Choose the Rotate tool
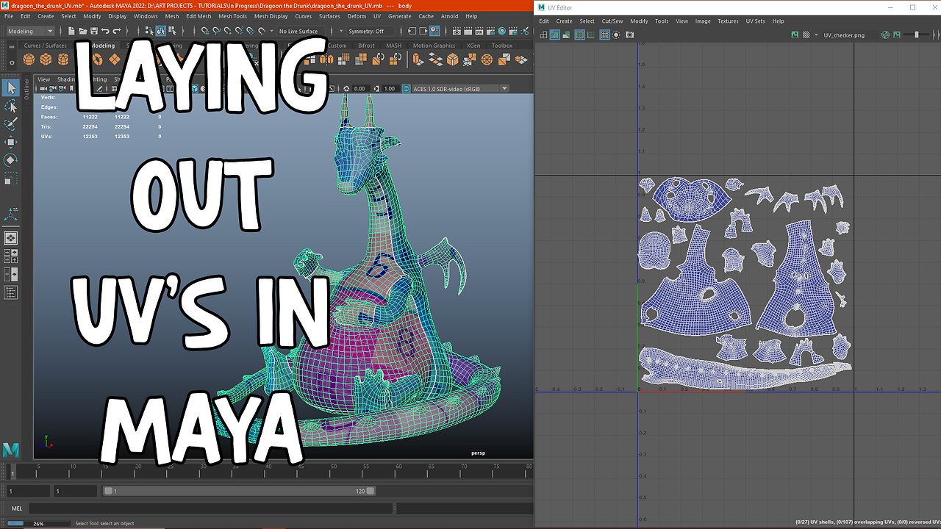This screenshot has width=941, height=529. click(x=10, y=160)
